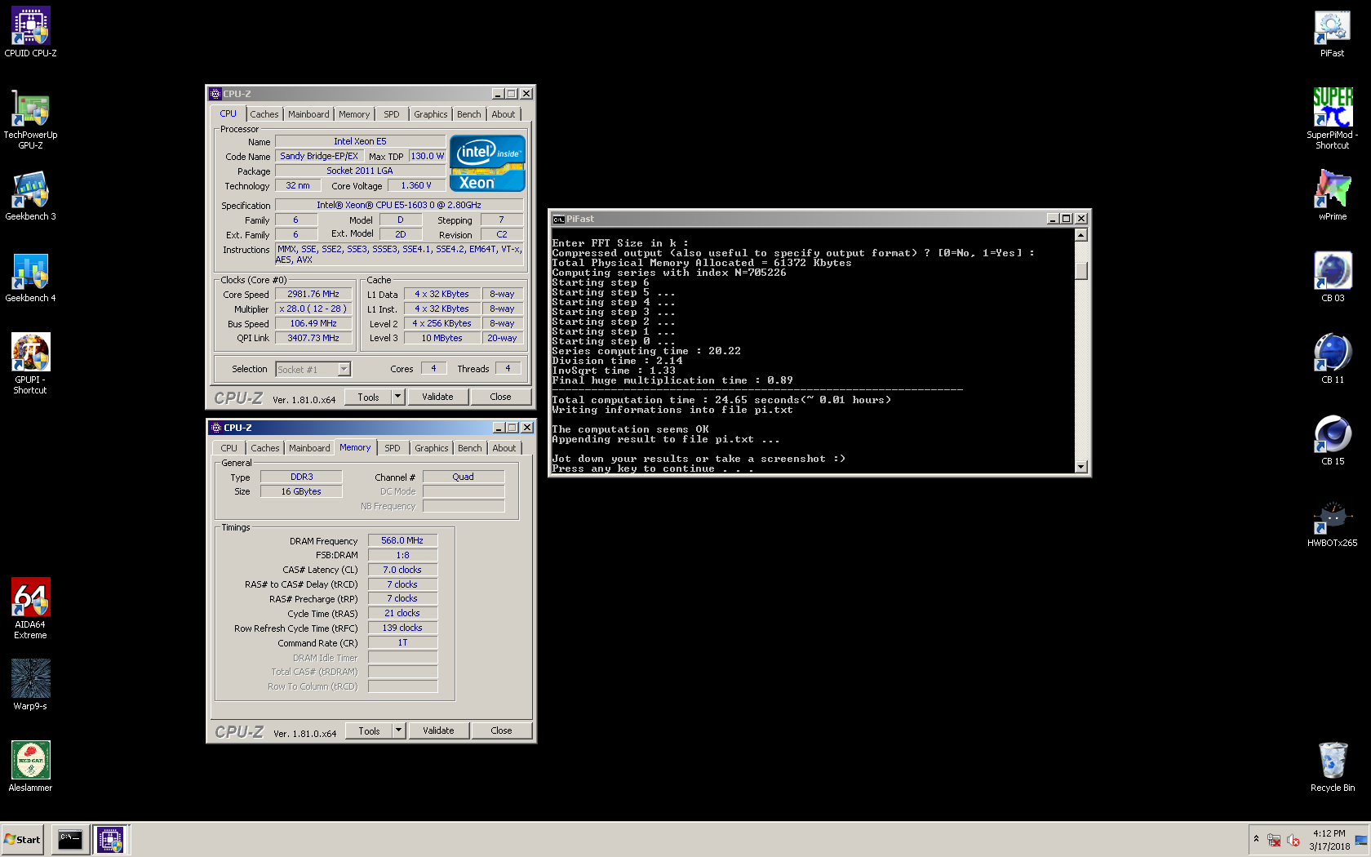This screenshot has width=1371, height=857.
Task: Open Caches tab in bottom CPU-Z window
Action: pyautogui.click(x=265, y=448)
